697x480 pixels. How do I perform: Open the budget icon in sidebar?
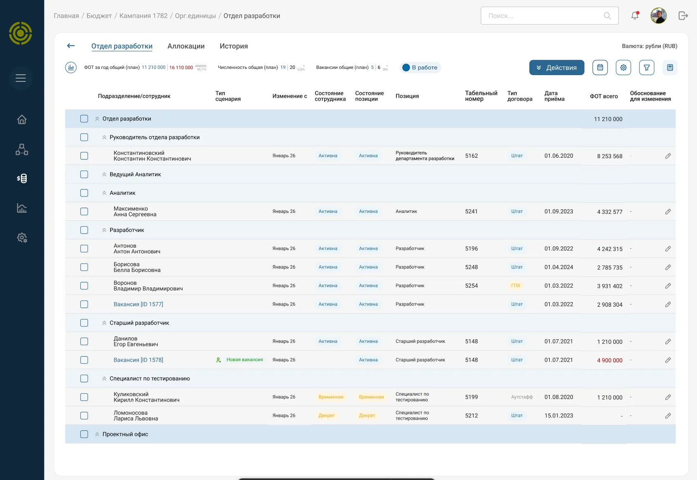pos(22,178)
